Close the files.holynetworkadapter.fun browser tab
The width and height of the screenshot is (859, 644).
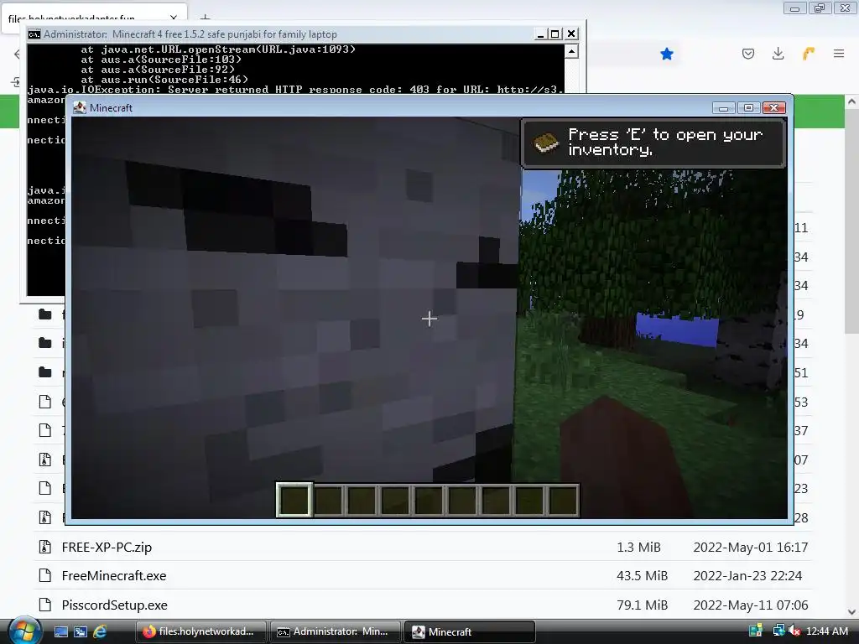click(x=174, y=18)
